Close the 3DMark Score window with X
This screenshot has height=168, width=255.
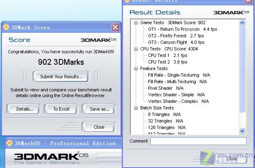[x=115, y=27]
